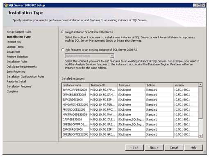Click the Instance Name column header
Image resolution: width=209 pixels, height=158 pixels.
pyautogui.click(x=76, y=85)
